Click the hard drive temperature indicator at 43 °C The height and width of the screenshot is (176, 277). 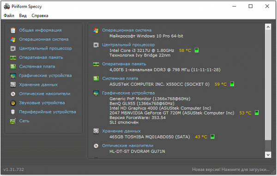point(212,137)
